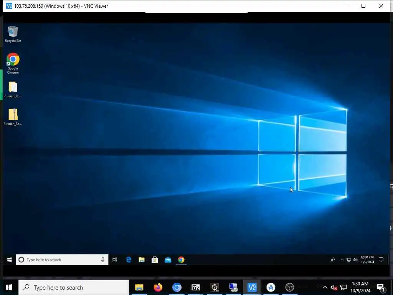Click remote taskbar search box
This screenshot has width=393, height=295.
point(62,260)
